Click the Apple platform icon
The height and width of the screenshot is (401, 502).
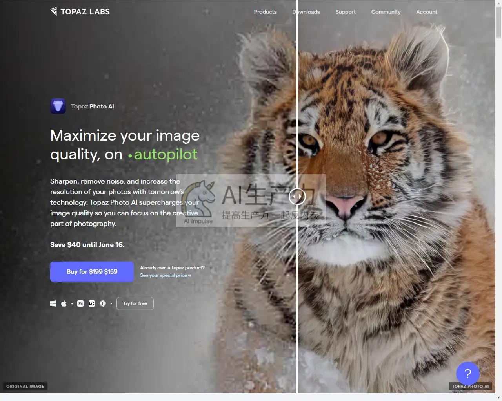tap(64, 303)
